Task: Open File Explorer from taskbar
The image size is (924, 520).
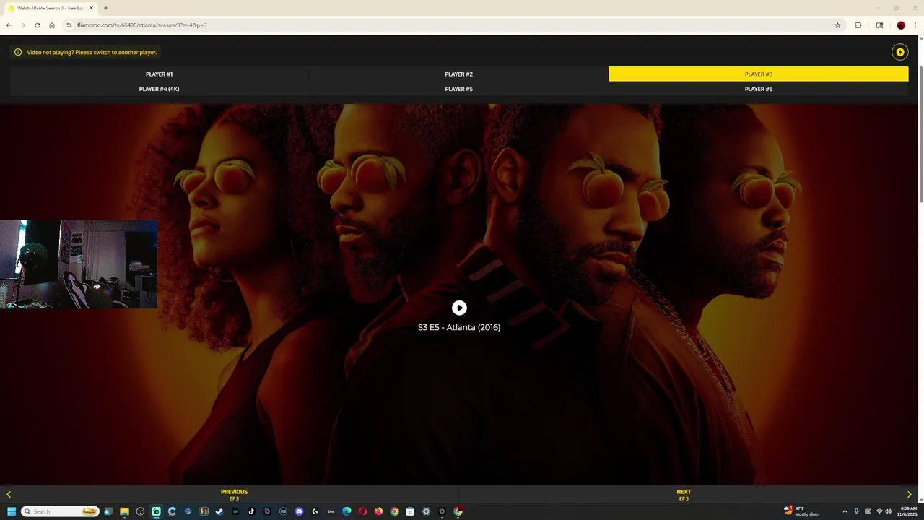Action: pos(124,511)
